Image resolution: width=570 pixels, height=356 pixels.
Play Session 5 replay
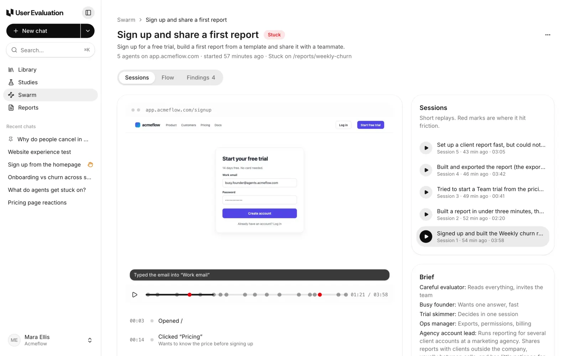point(426,148)
